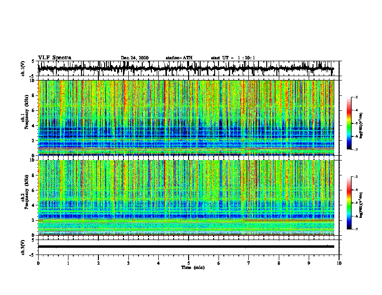Click the "8" kHz tick on ch.2 axis
The width and height of the screenshot is (382, 295).
33,175
